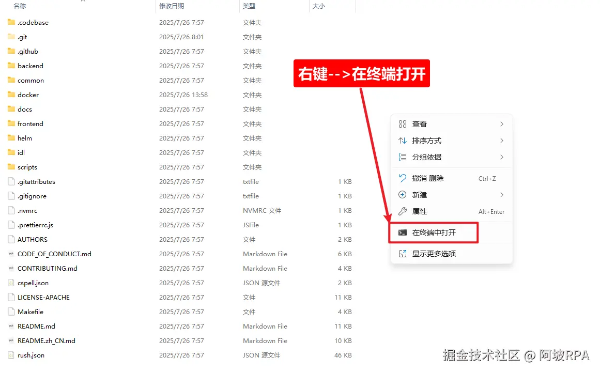Select the README.zh_CN.md file name
The width and height of the screenshot is (600, 373).
point(47,340)
